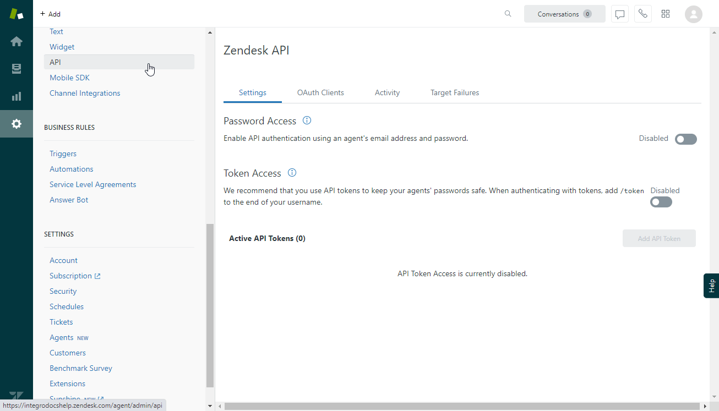This screenshot has width=719, height=411.
Task: Click the Subscription external link icon
Action: (x=97, y=276)
